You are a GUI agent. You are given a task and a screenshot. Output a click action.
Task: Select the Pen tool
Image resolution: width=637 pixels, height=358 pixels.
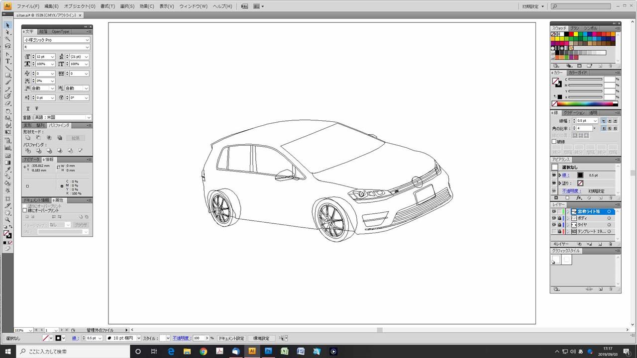[8, 54]
